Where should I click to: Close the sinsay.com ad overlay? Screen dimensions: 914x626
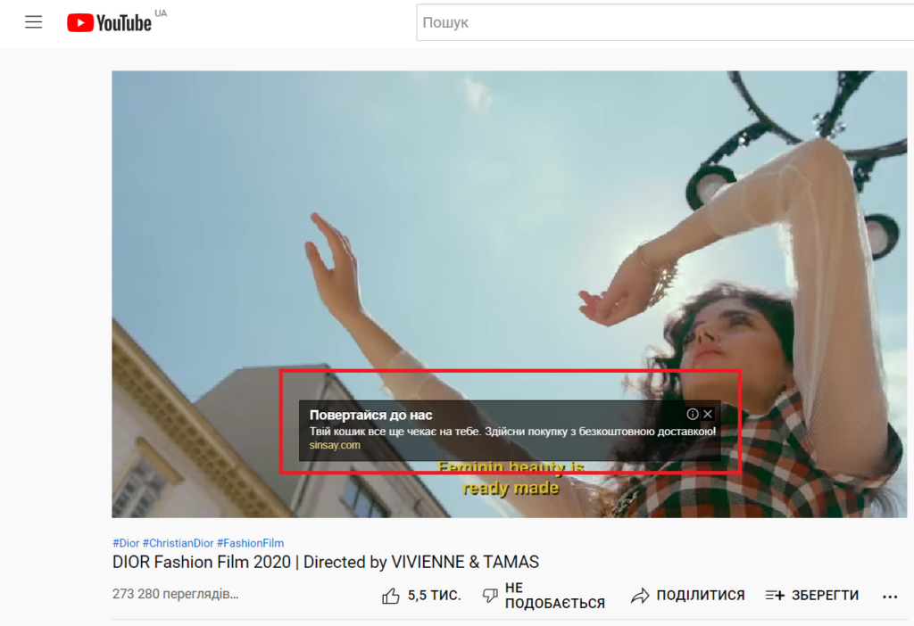(x=708, y=414)
